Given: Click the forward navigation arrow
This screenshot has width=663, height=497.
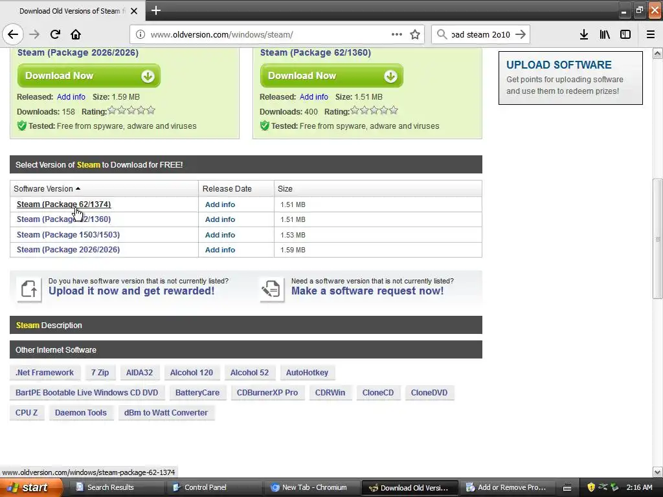Looking at the screenshot, I should [34, 34].
